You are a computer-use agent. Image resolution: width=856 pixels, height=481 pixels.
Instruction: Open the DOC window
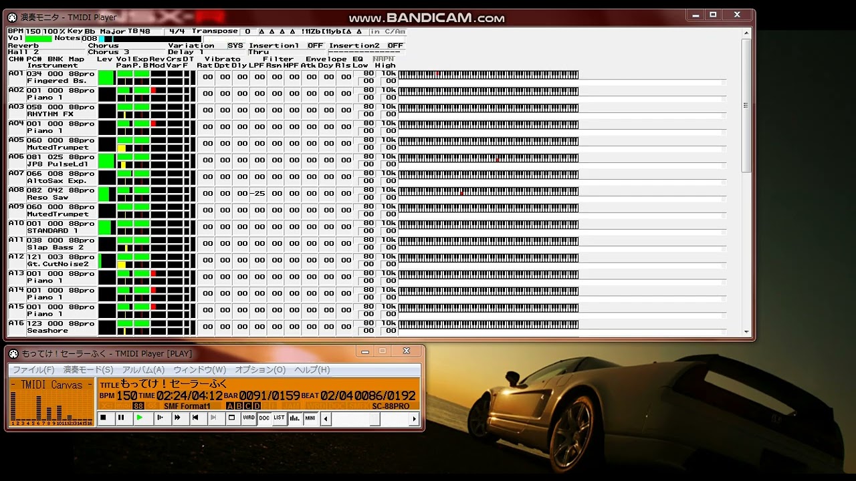point(264,418)
